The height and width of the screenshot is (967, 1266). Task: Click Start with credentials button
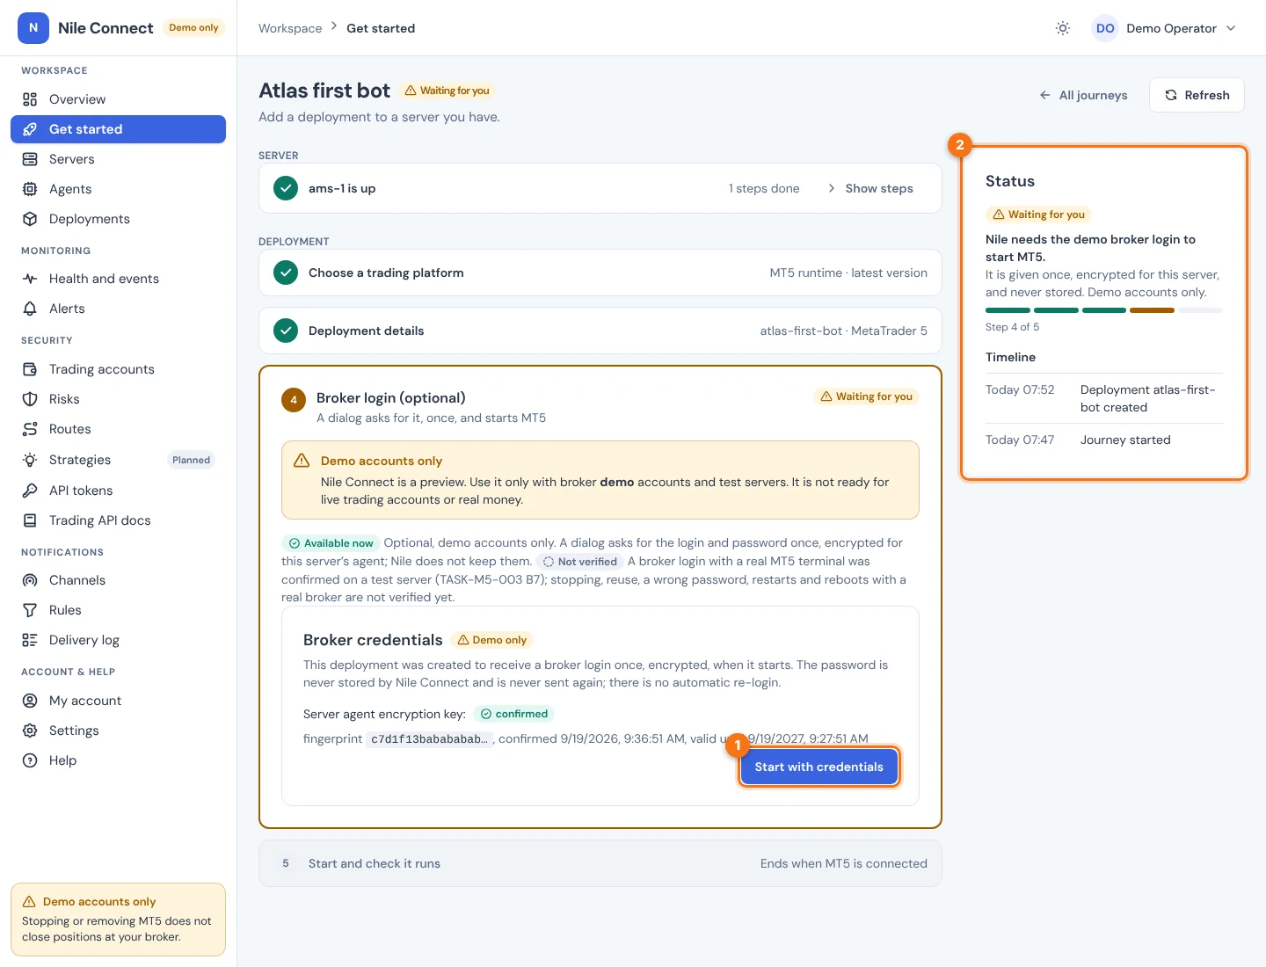pyautogui.click(x=819, y=767)
